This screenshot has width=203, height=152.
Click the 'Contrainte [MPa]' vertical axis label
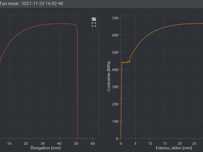(x=109, y=76)
